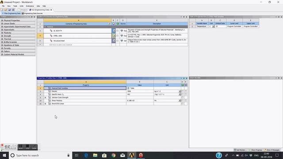The height and width of the screenshot is (159, 283).
Task: Open the File menu
Action: 3,6
